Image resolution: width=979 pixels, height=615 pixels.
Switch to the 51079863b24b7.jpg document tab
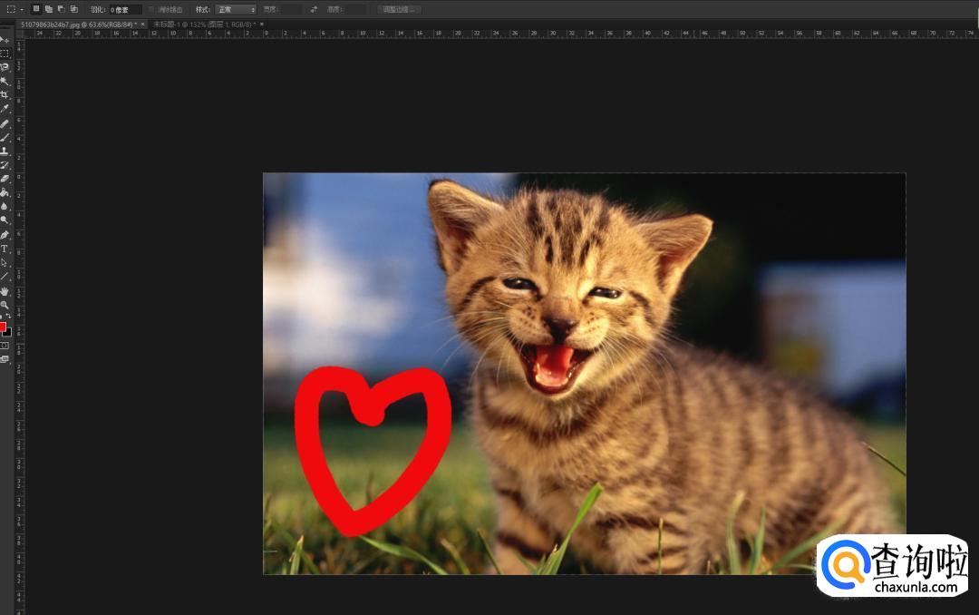coord(77,24)
